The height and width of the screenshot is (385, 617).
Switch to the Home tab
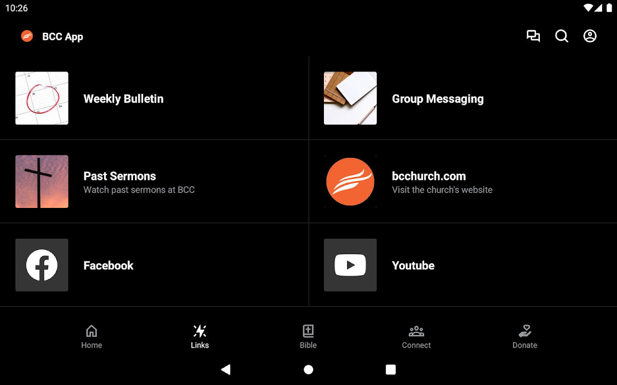click(x=92, y=337)
